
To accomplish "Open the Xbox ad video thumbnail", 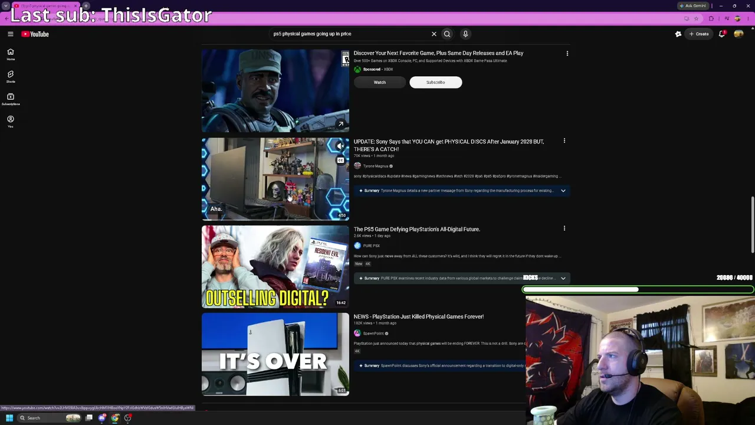I will pyautogui.click(x=275, y=91).
